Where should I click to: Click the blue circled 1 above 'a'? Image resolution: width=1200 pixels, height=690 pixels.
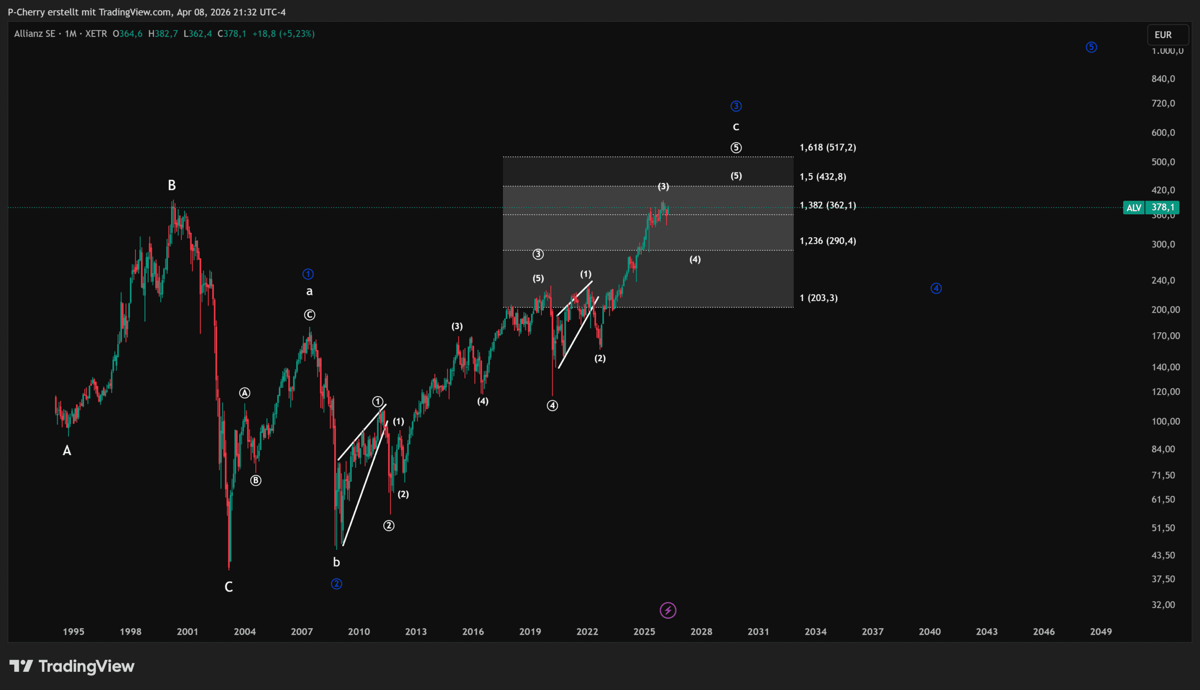(308, 274)
